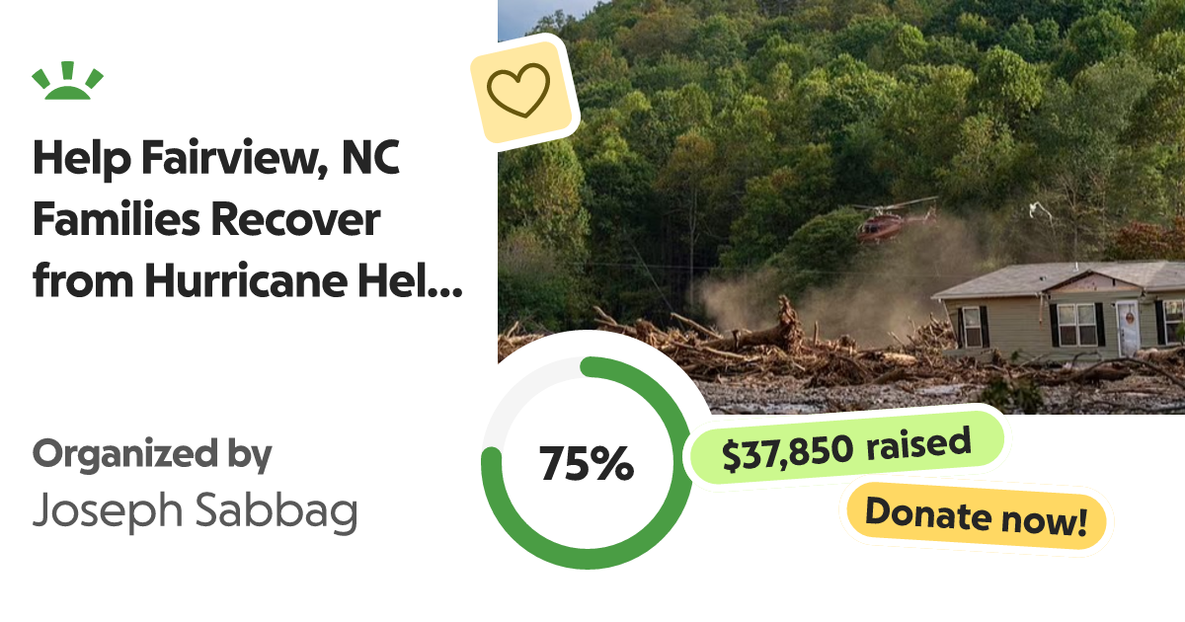Click organizer name Joseph Sabbag
The width and height of the screenshot is (1185, 622).
(x=195, y=513)
